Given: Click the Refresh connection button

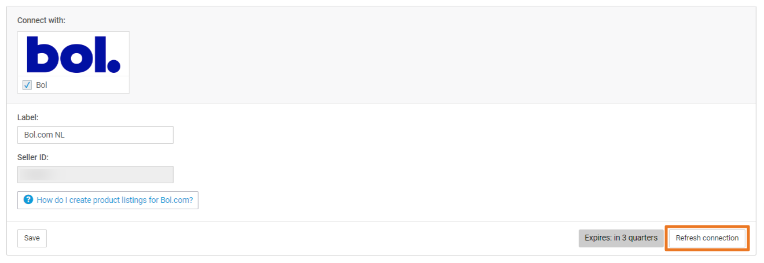Looking at the screenshot, I should [707, 238].
